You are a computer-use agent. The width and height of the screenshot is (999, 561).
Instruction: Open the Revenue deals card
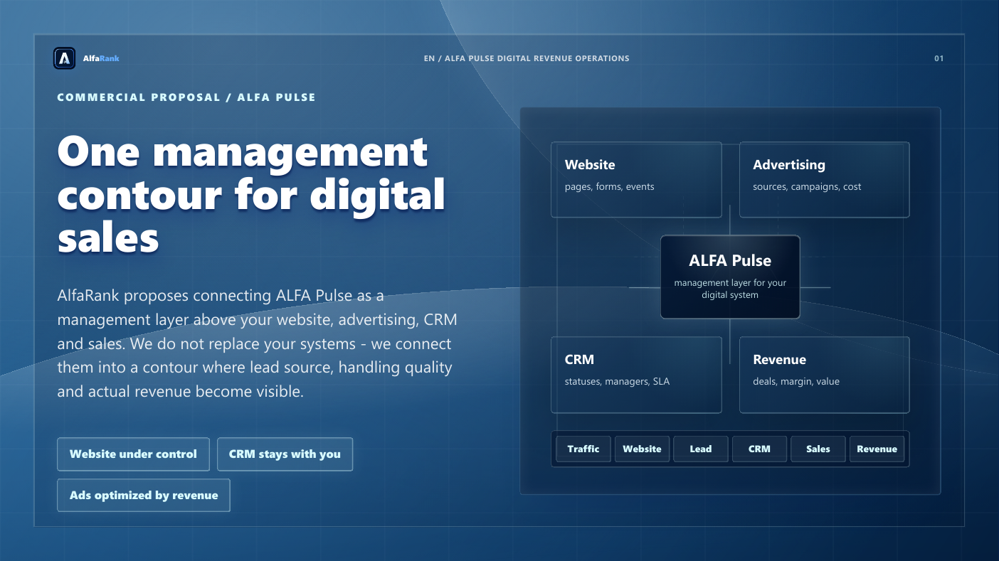[824, 375]
